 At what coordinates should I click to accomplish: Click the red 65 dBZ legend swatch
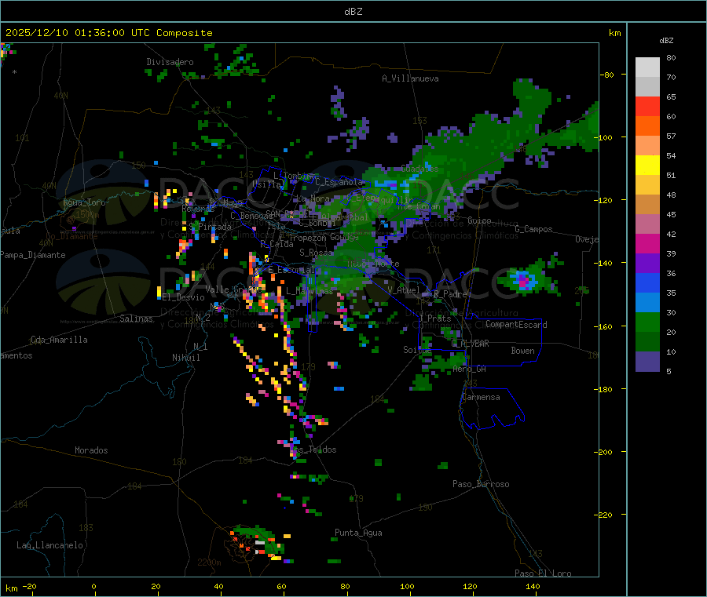pyautogui.click(x=647, y=106)
